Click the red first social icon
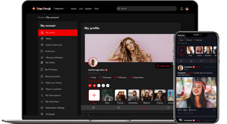 [x=90, y=86]
